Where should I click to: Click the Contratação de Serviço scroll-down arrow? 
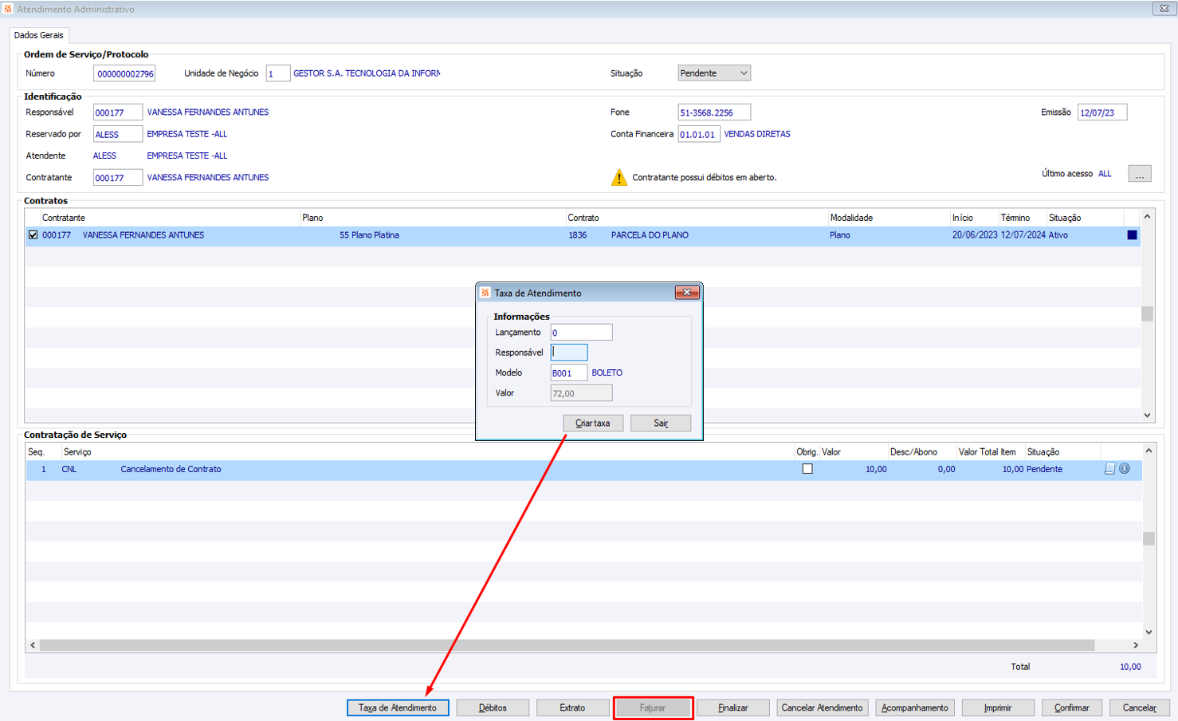[x=1149, y=632]
